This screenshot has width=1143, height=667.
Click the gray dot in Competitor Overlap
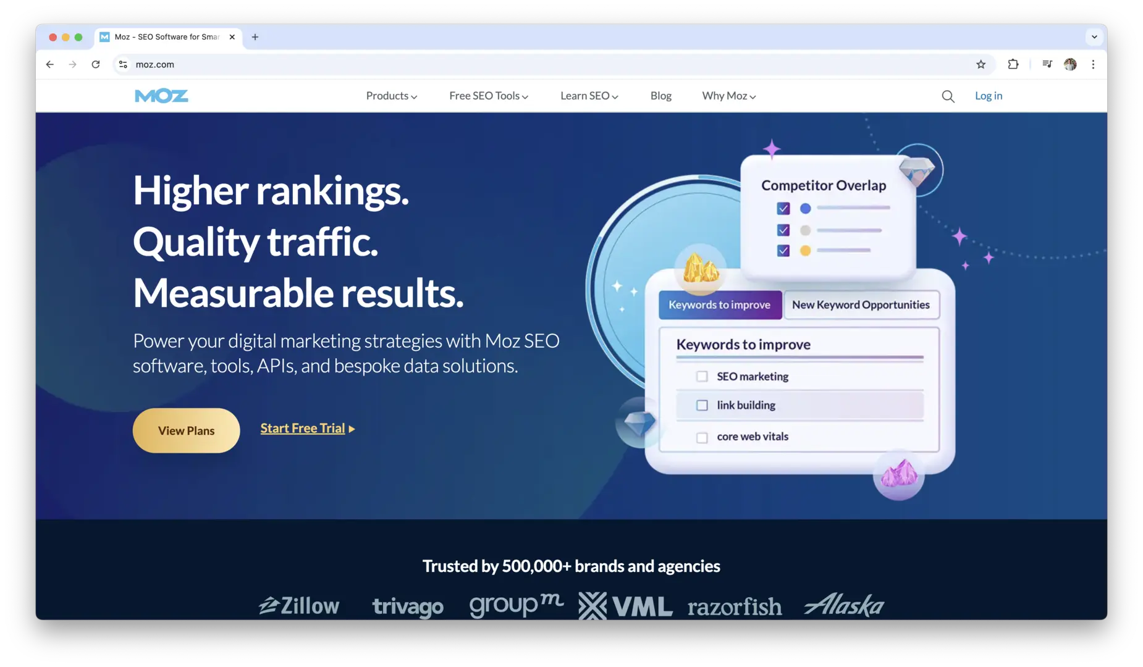(x=805, y=230)
